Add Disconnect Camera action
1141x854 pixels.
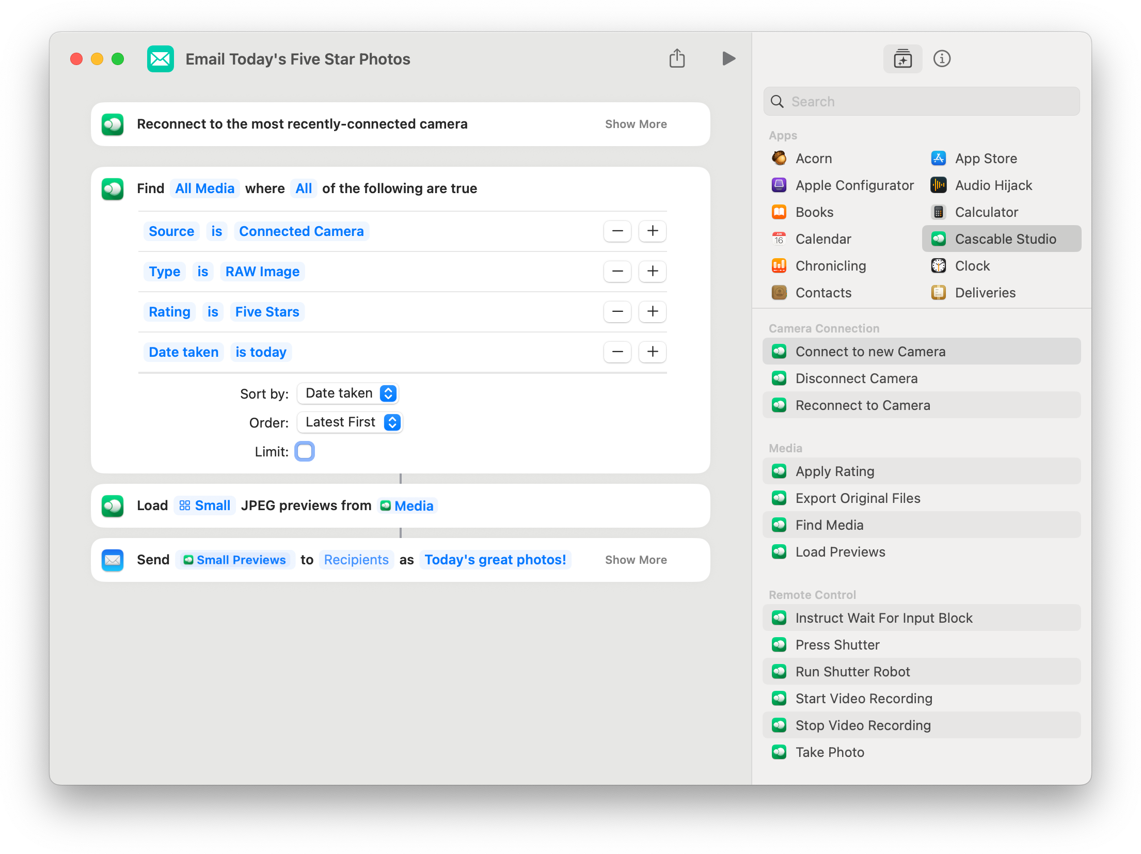point(922,378)
